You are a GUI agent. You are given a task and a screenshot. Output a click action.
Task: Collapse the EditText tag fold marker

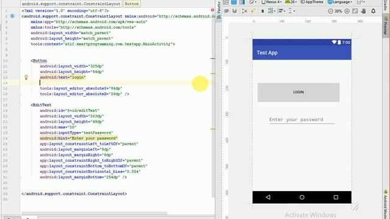click(20, 105)
